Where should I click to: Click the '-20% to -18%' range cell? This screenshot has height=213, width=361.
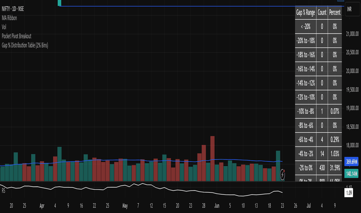pyautogui.click(x=306, y=41)
